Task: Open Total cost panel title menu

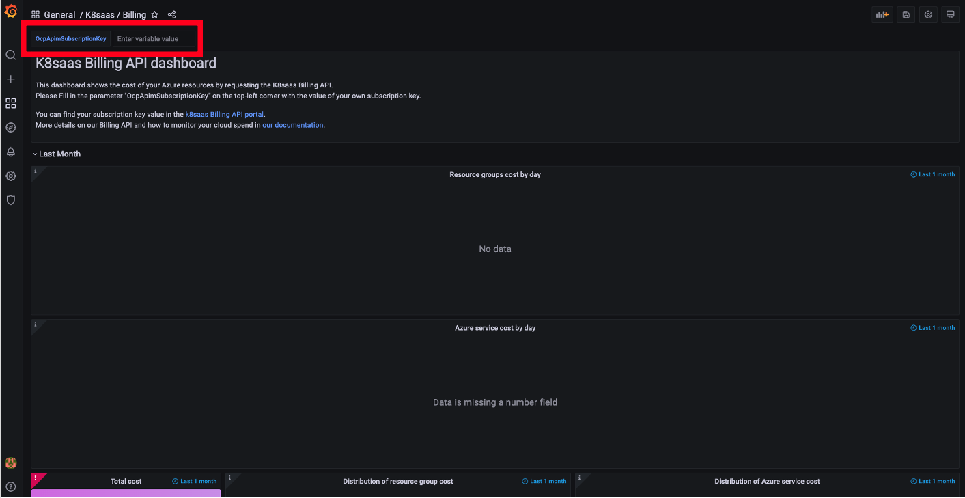Action: pos(126,481)
